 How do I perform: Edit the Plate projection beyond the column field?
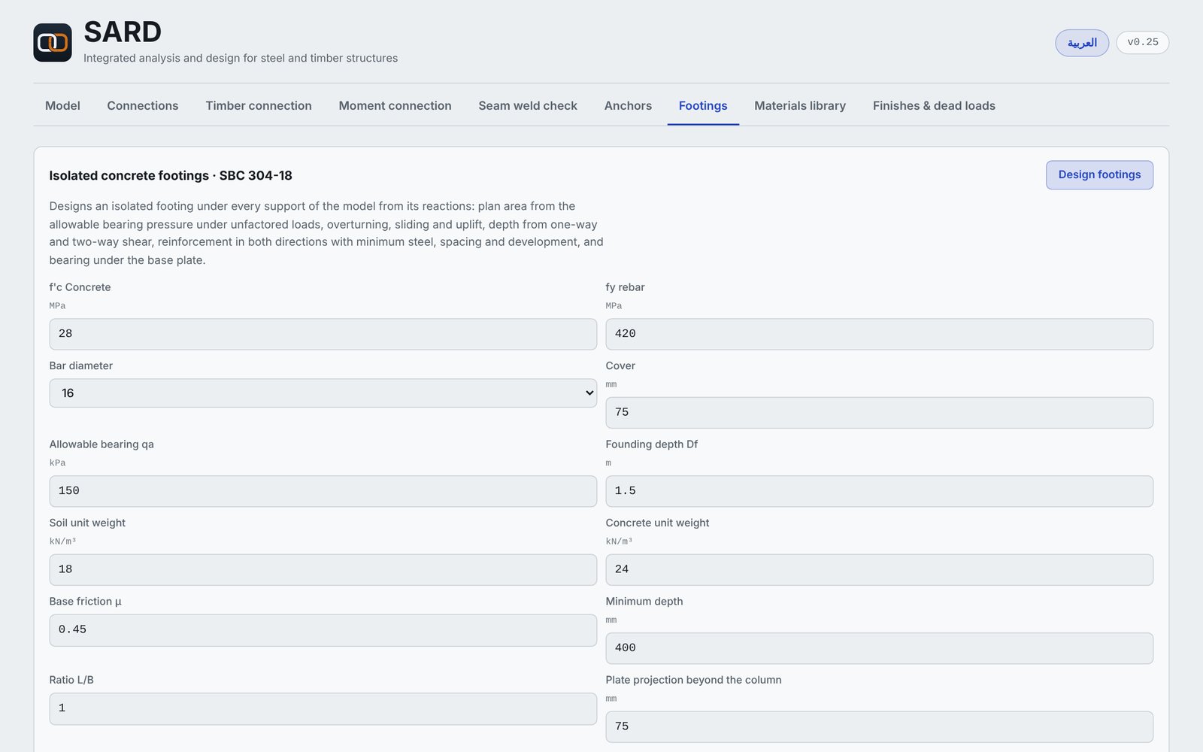pyautogui.click(x=879, y=727)
